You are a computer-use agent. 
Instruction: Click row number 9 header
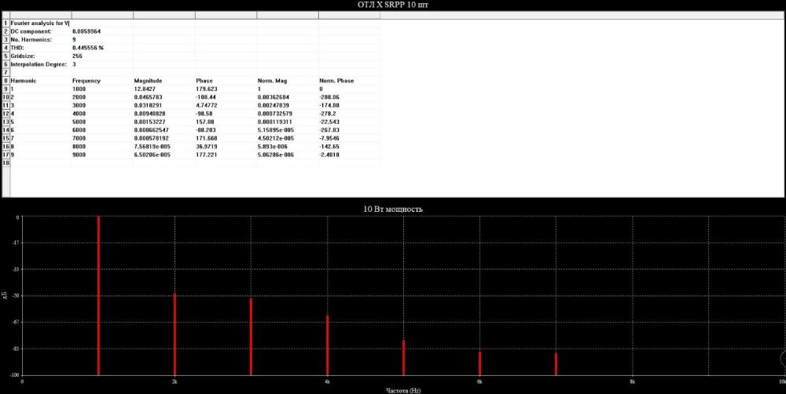[5, 89]
